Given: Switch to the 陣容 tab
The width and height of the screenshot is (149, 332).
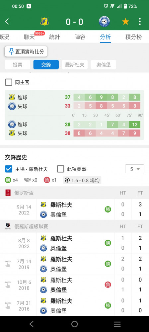Looking at the screenshot, I should tap(80, 37).
